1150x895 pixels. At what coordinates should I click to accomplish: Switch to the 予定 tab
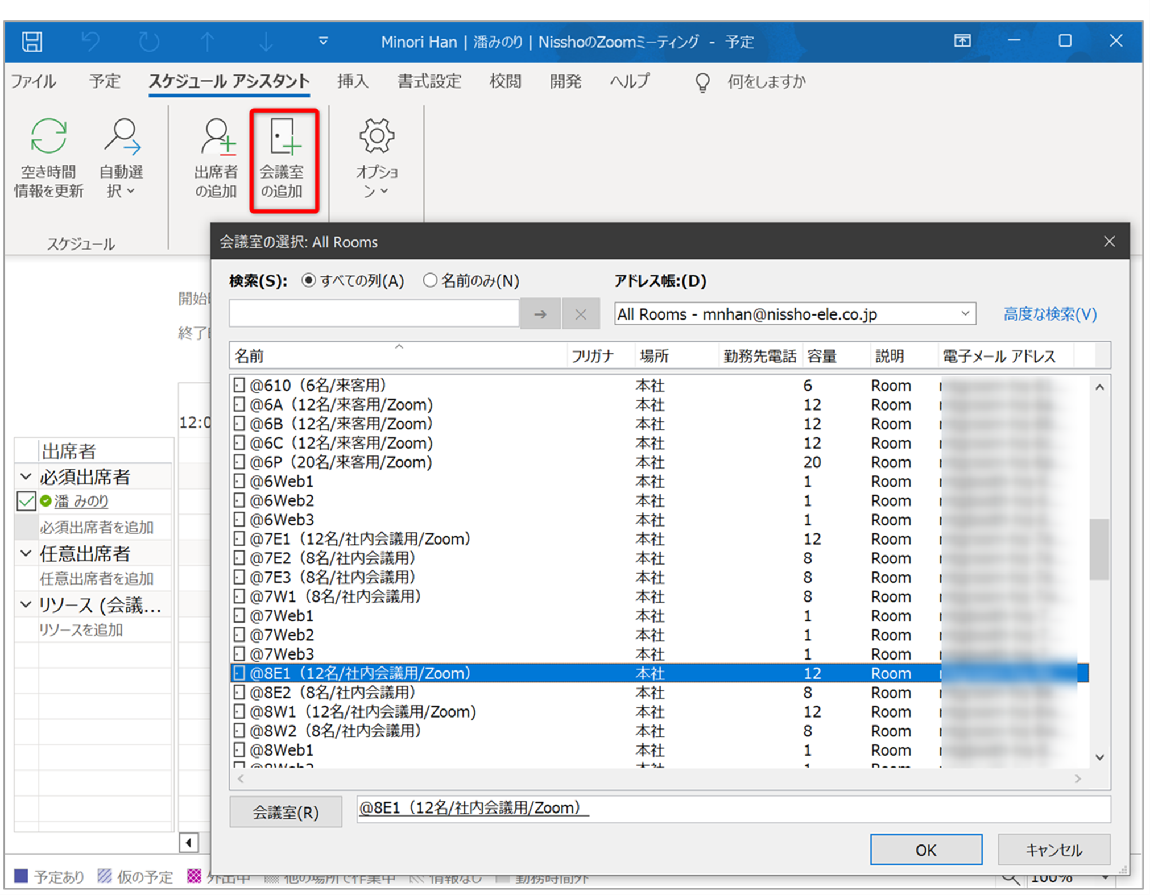105,81
